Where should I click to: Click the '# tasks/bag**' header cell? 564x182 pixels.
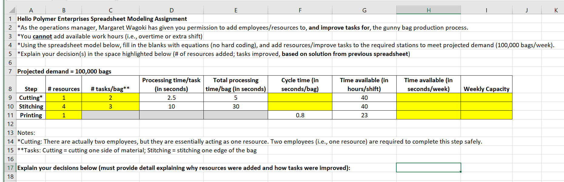coord(111,84)
